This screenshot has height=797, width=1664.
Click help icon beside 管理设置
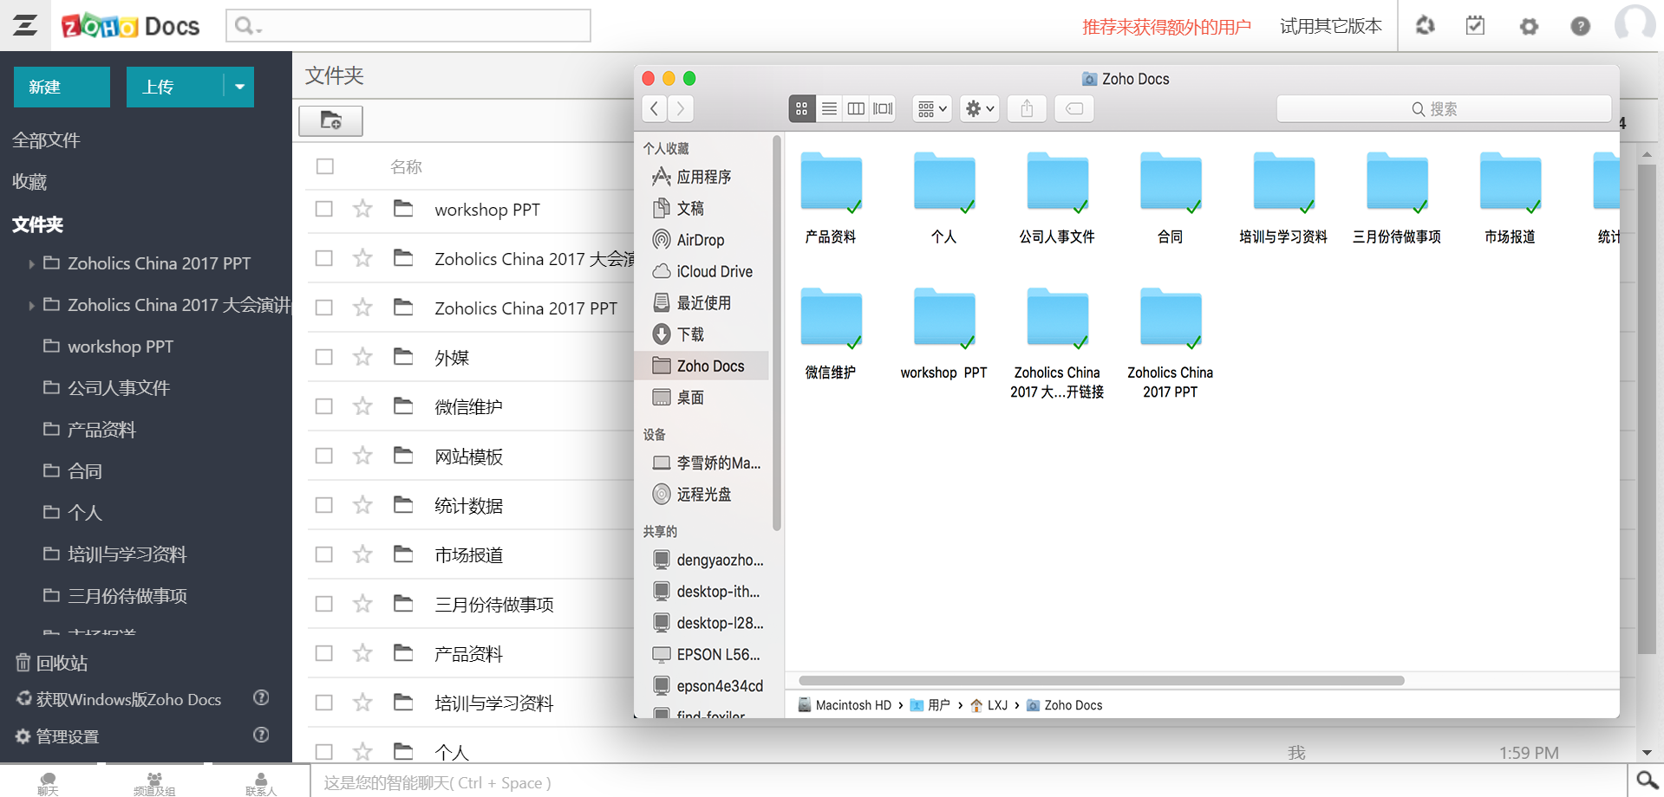coord(260,735)
